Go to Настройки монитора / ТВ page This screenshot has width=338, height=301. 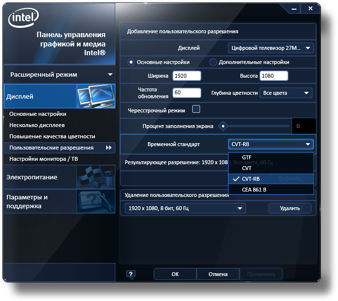pos(44,159)
